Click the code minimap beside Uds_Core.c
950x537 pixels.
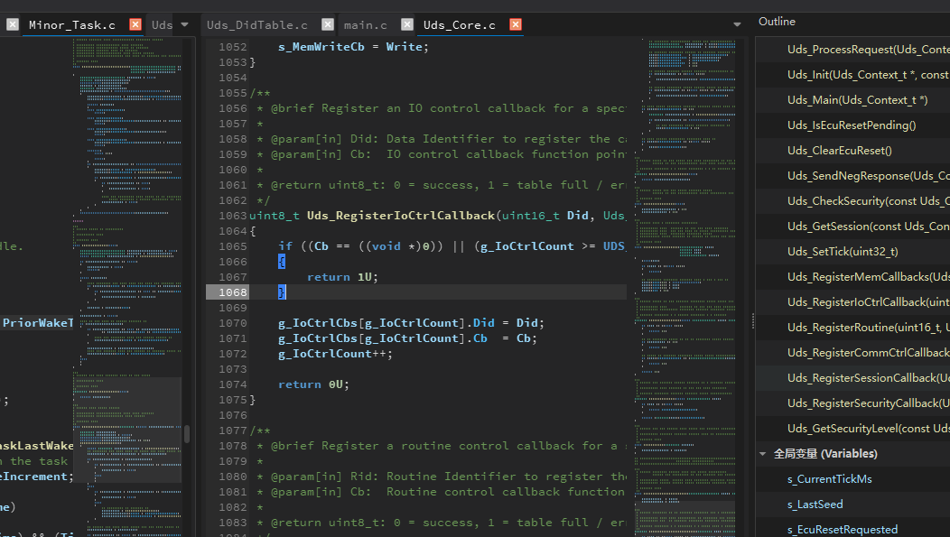(x=685, y=286)
